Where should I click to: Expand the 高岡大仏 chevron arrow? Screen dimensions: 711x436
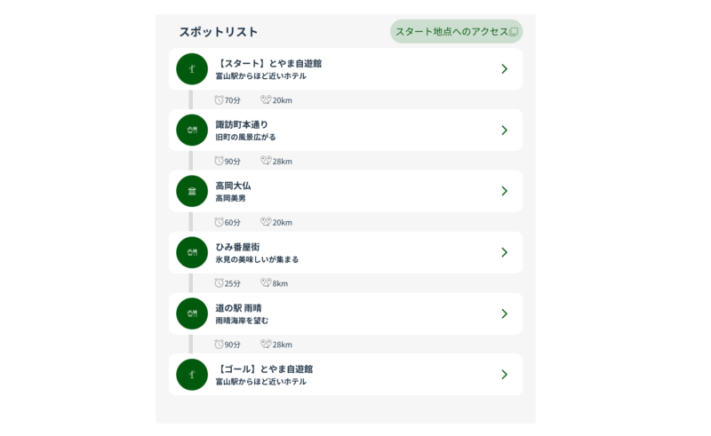pyautogui.click(x=504, y=191)
